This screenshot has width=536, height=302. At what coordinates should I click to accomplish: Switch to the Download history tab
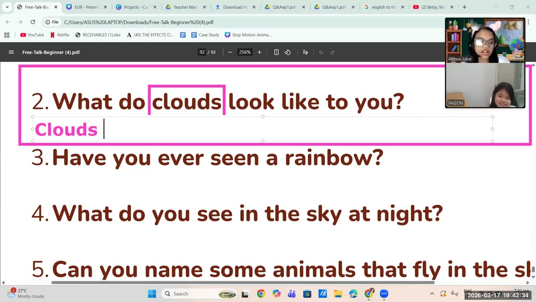tap(235, 7)
